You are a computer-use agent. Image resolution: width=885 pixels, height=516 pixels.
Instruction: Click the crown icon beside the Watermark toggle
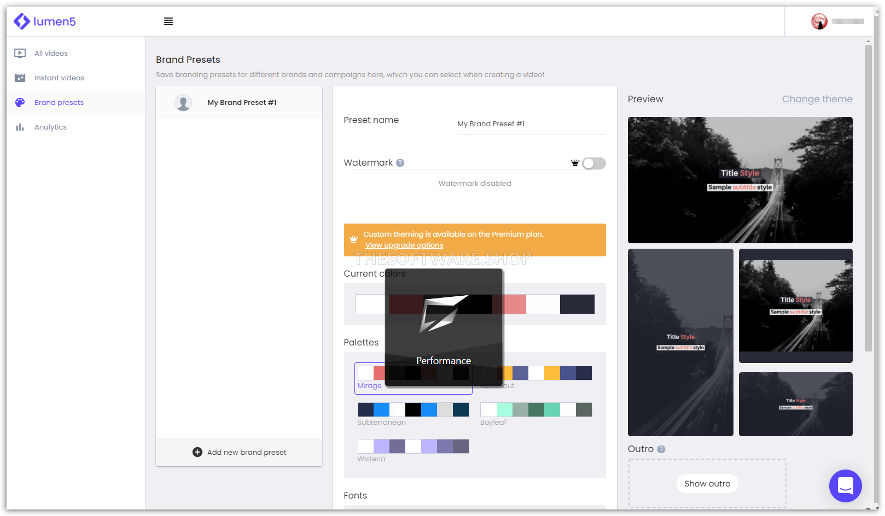(575, 162)
